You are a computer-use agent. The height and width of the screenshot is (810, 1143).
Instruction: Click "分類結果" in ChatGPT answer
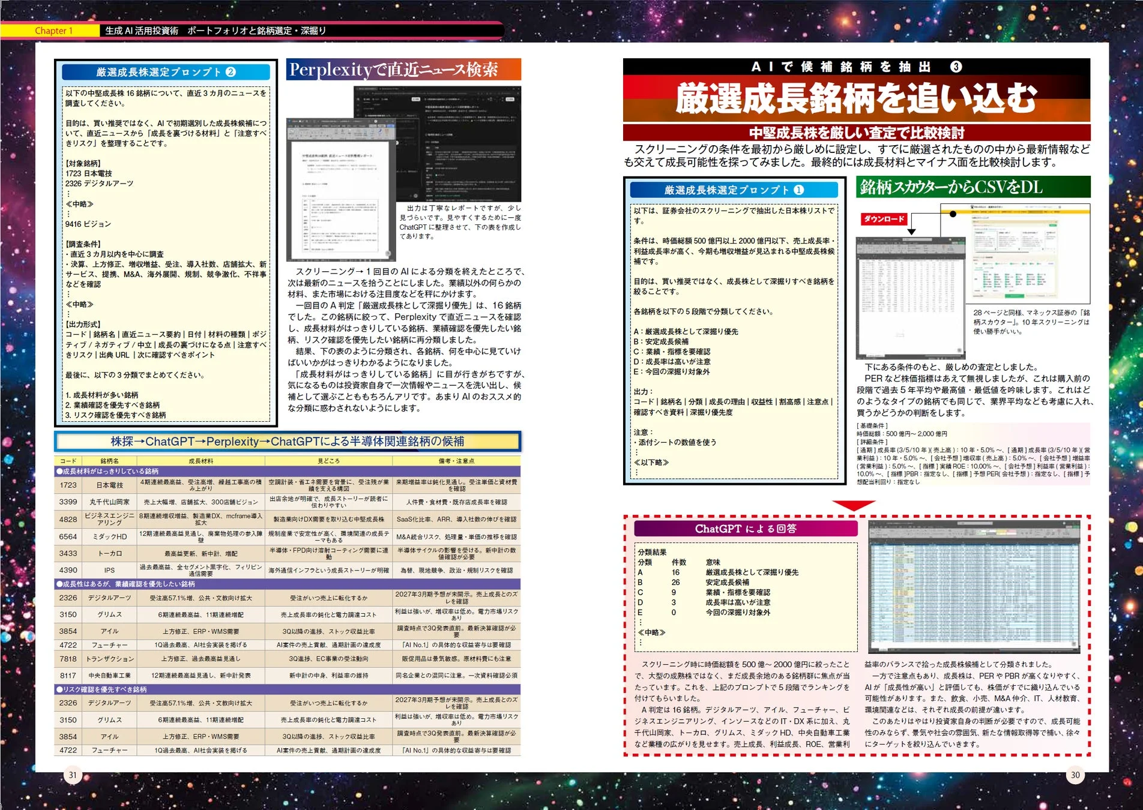tap(652, 552)
